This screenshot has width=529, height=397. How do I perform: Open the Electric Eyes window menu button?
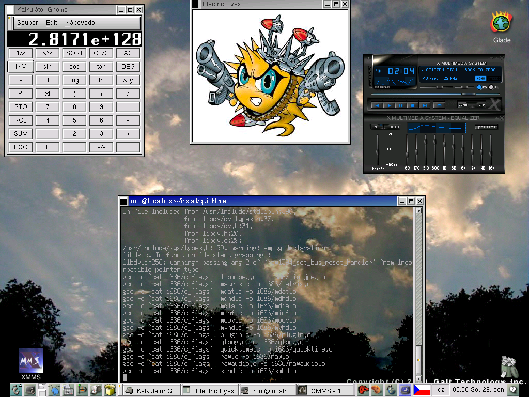tap(196, 4)
